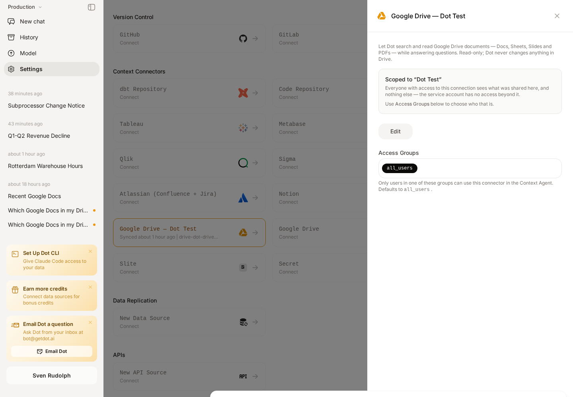Dismiss the Earn more credits card
Screen dimensions: 573x397
[x=90, y=287]
